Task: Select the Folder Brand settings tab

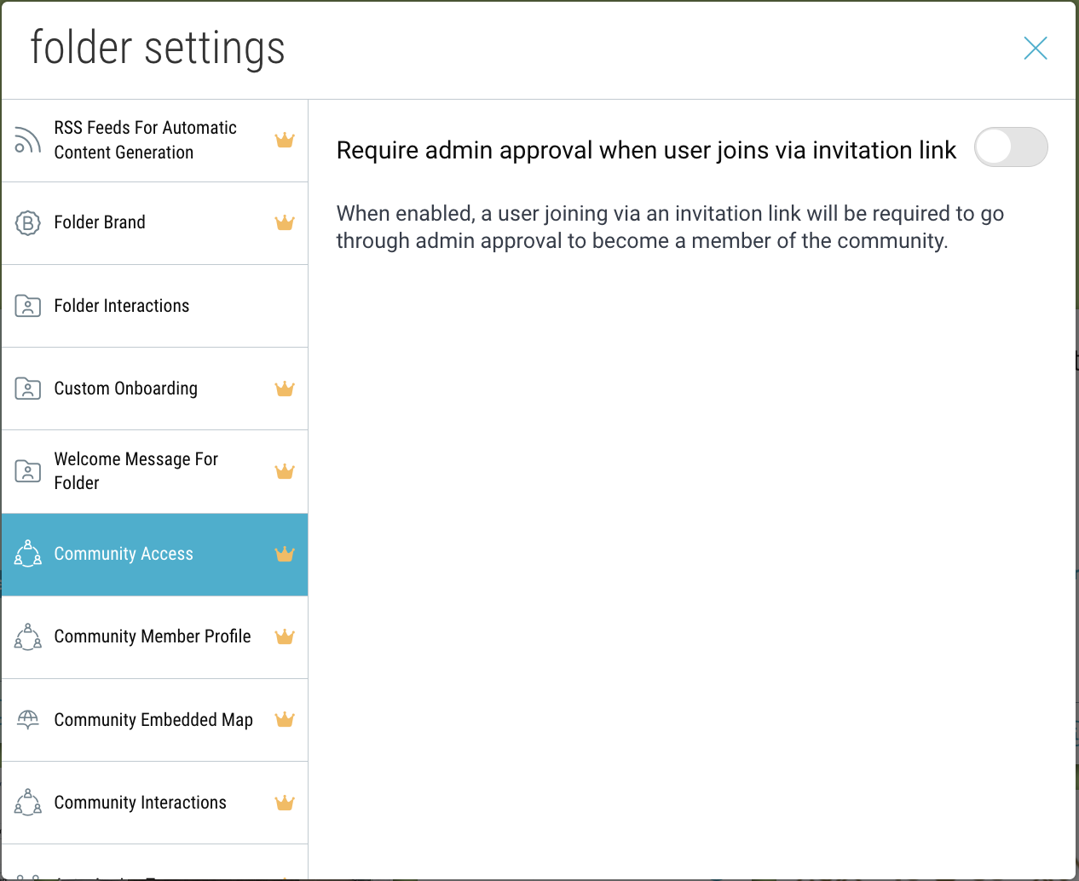Action: coord(100,223)
